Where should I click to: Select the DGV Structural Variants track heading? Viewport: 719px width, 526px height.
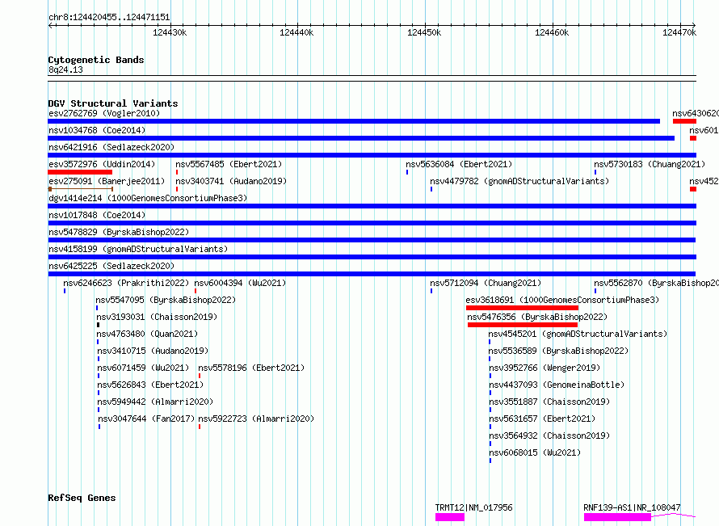point(113,103)
